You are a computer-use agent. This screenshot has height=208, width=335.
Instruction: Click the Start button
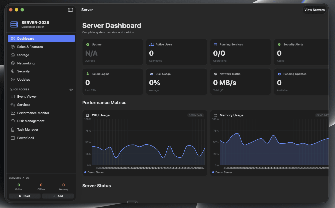[x=25, y=196]
